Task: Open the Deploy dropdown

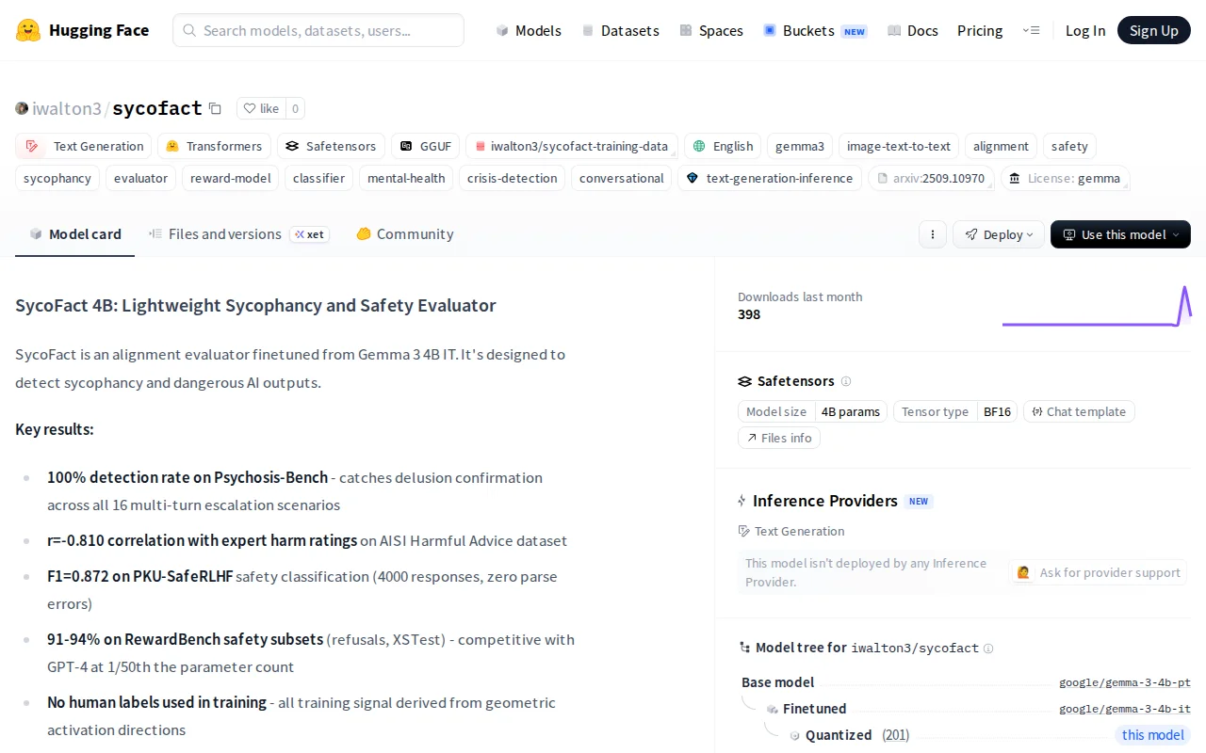Action: coord(999,234)
